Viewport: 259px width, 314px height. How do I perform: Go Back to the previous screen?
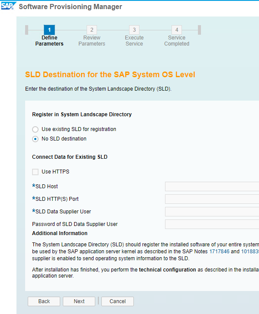point(44,301)
